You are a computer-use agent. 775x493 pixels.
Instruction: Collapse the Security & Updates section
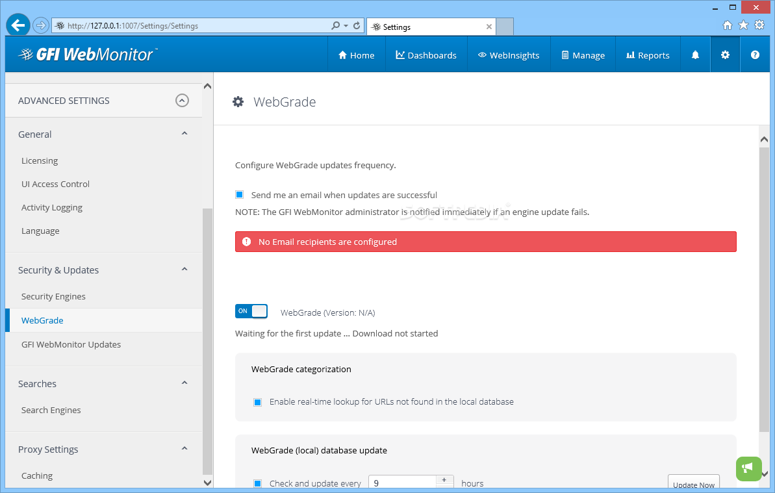(184, 270)
